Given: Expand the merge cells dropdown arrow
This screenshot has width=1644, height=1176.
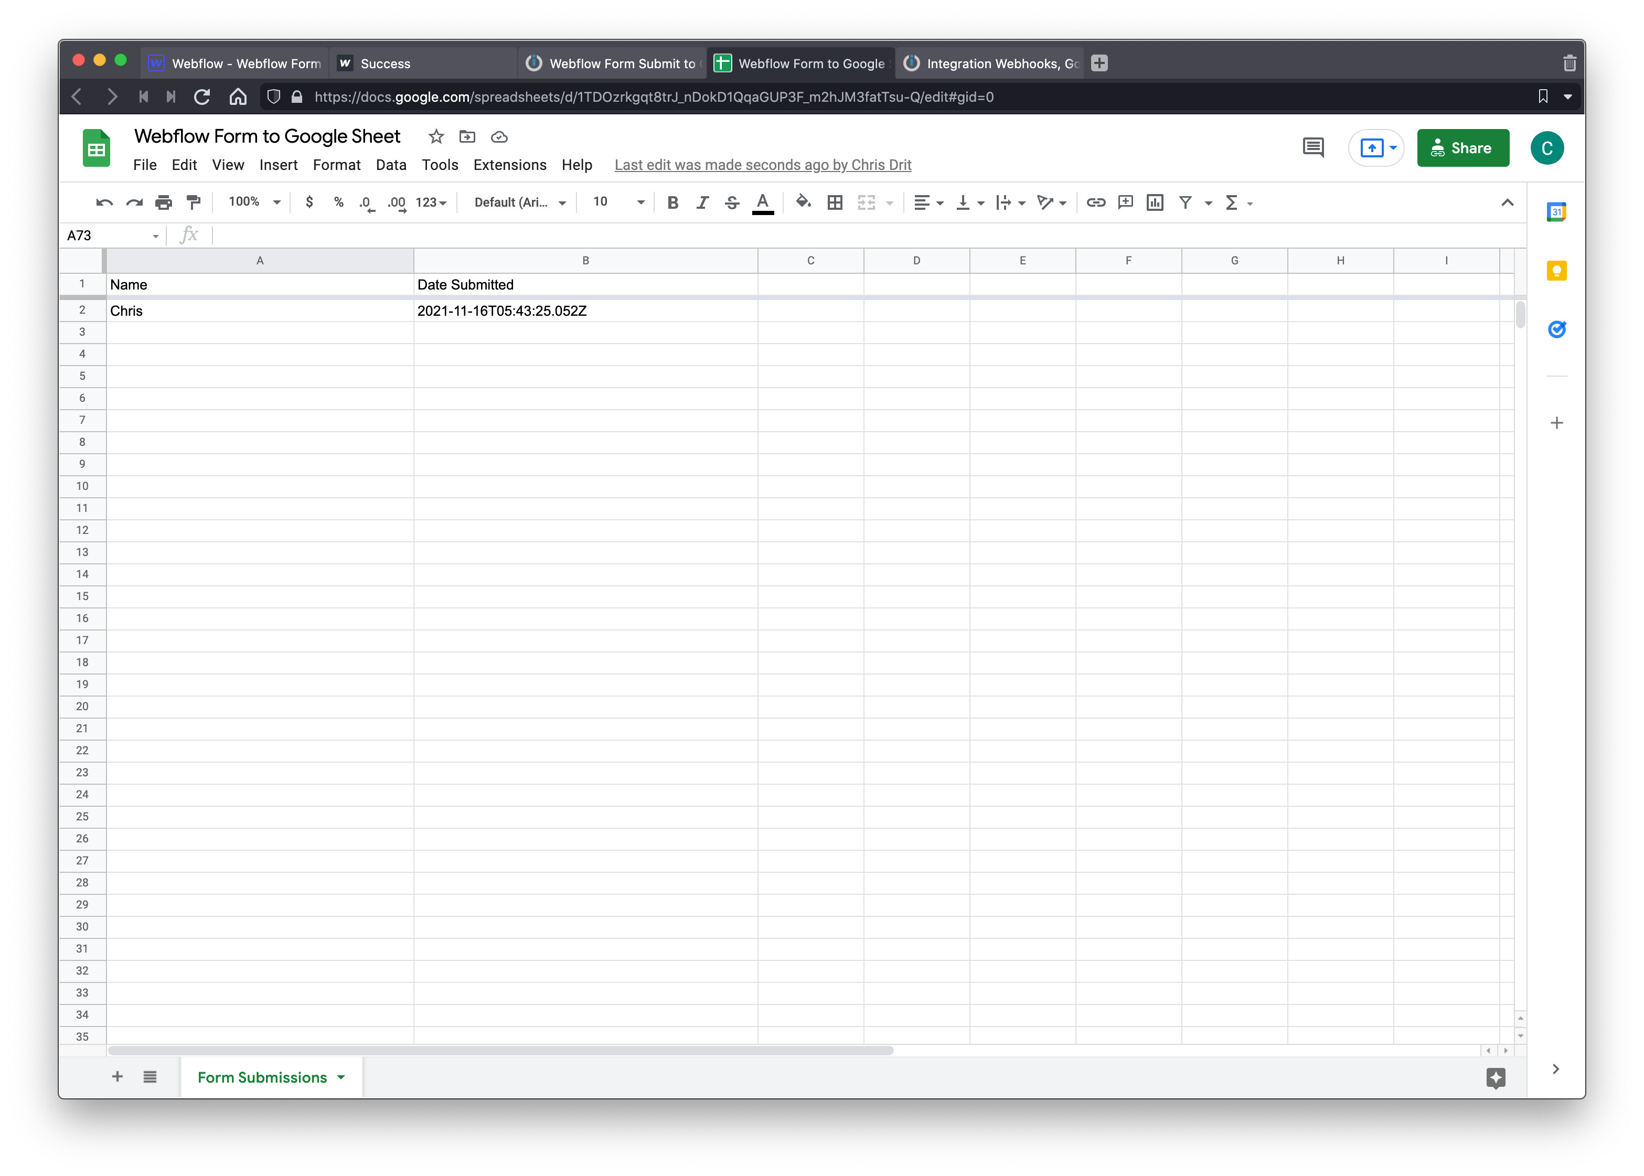Looking at the screenshot, I should pyautogui.click(x=889, y=204).
